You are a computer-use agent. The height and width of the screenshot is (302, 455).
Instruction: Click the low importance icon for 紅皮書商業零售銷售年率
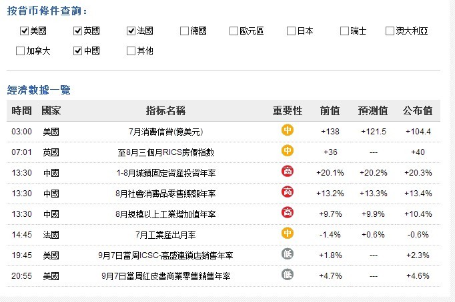288,274
